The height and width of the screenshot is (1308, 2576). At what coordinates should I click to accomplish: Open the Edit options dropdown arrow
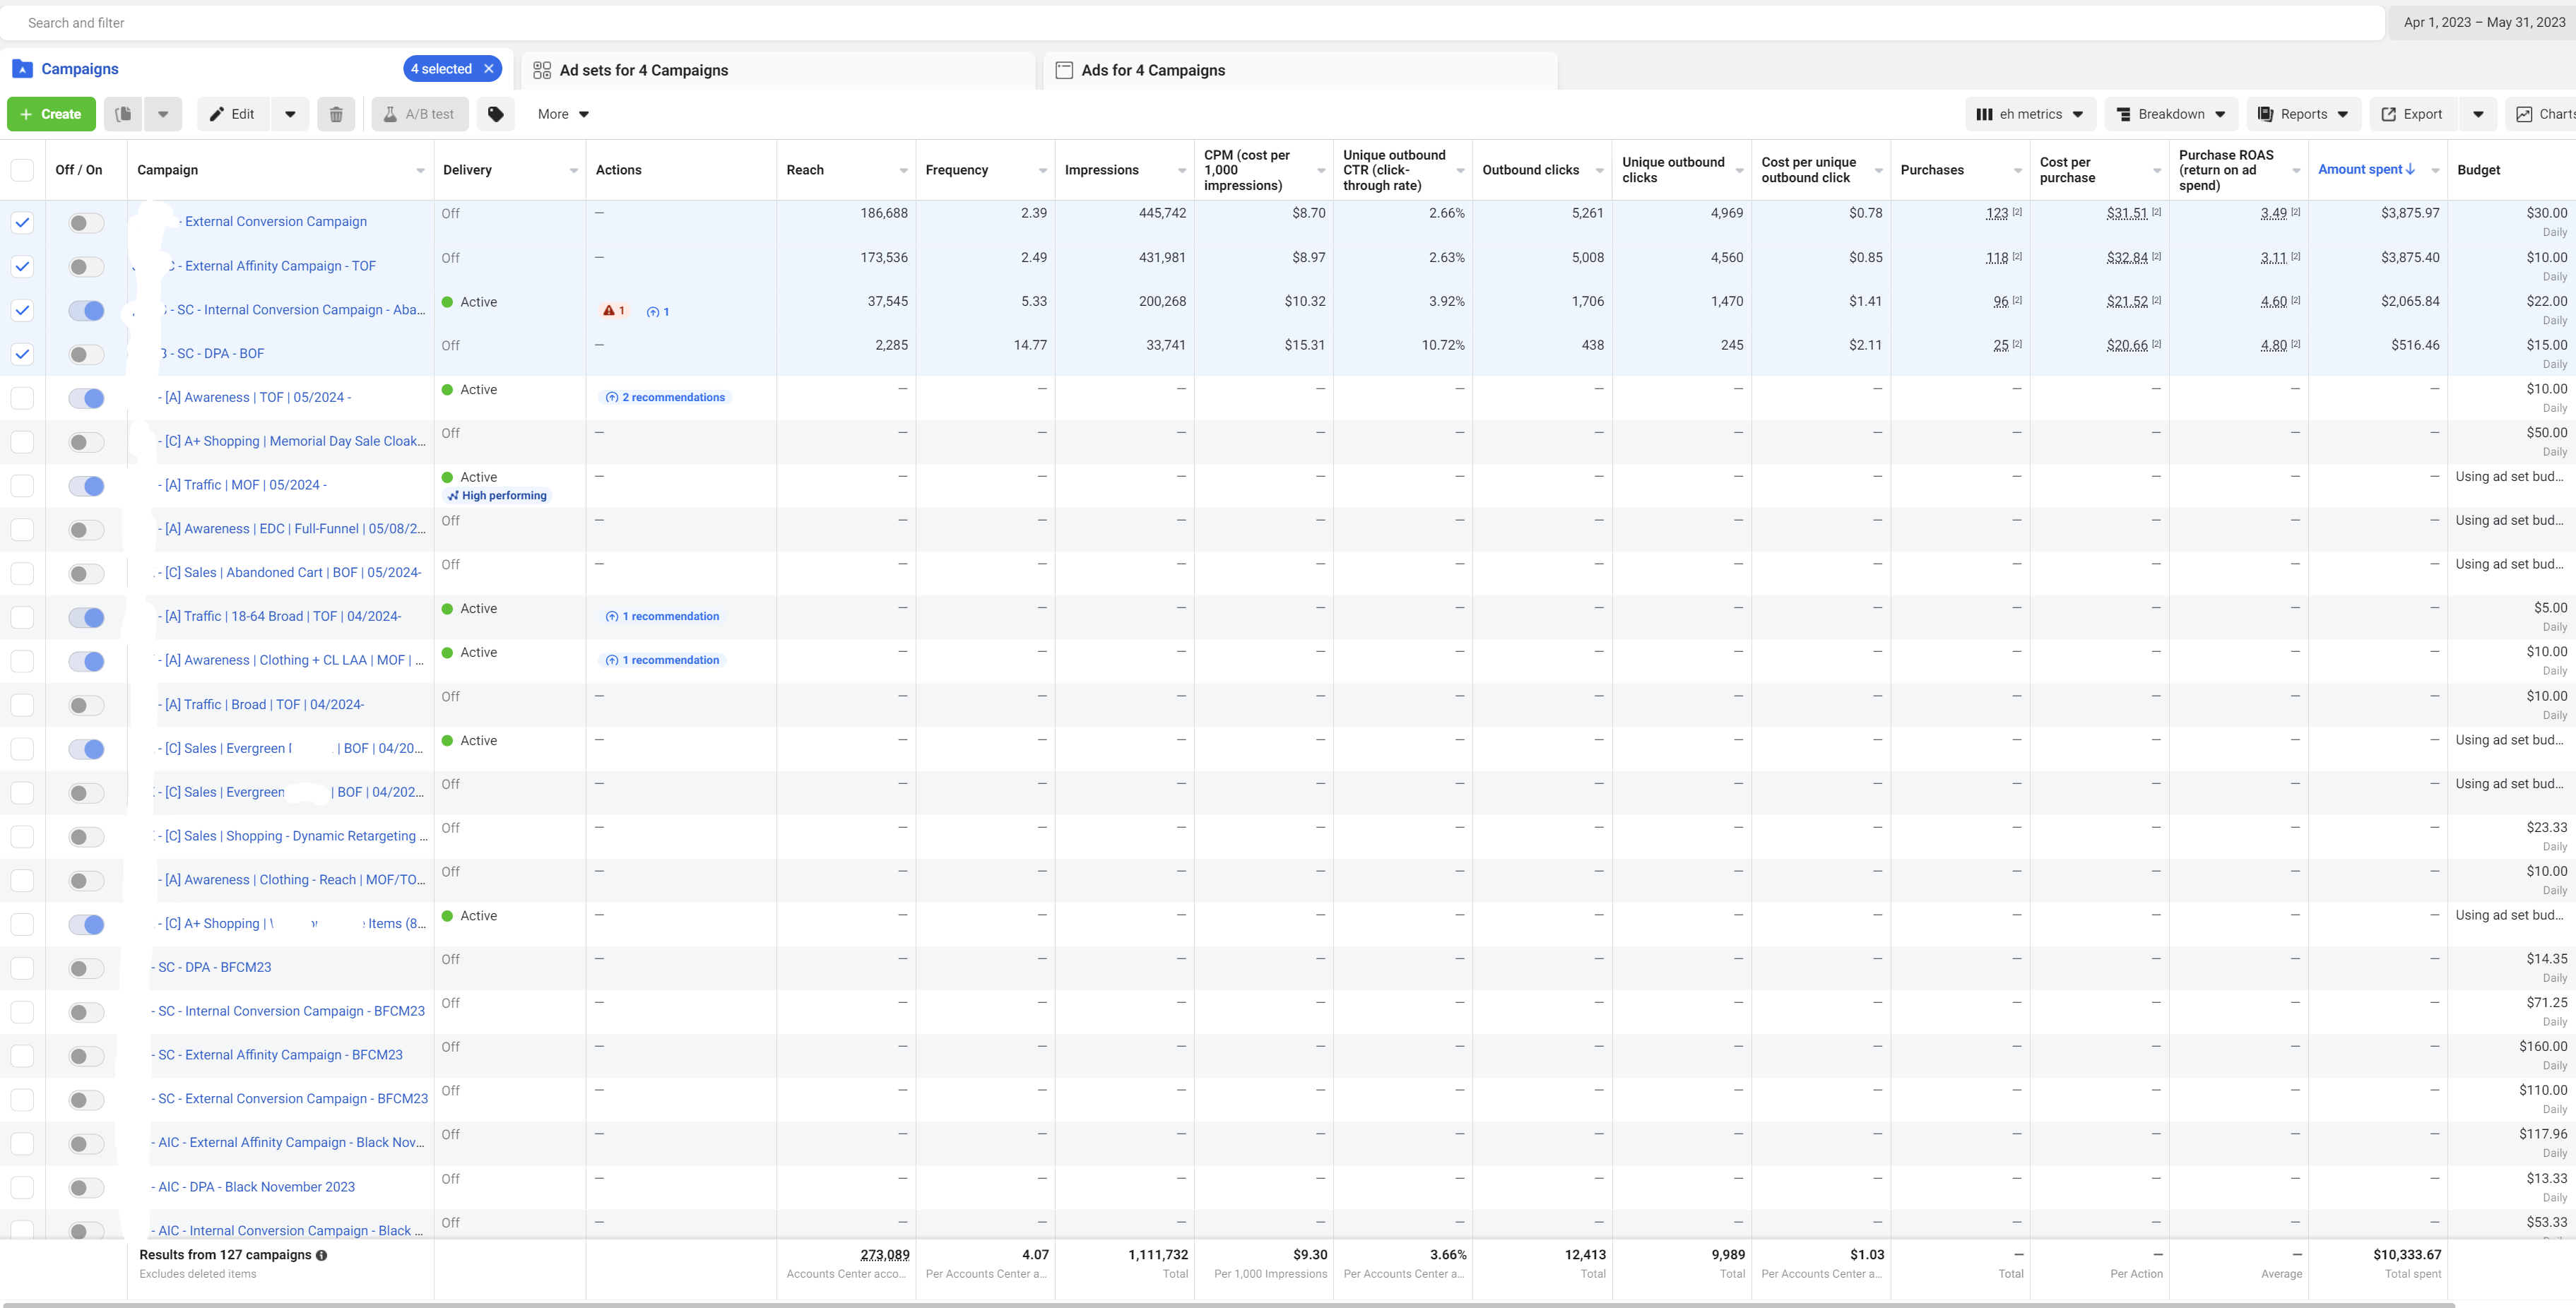(290, 114)
